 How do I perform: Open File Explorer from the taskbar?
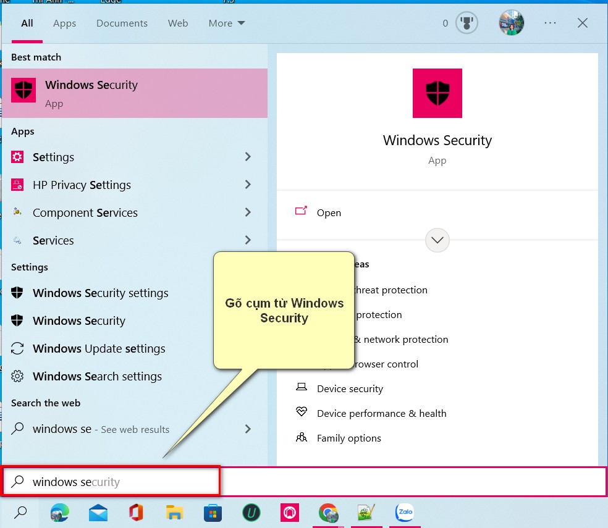pyautogui.click(x=174, y=513)
